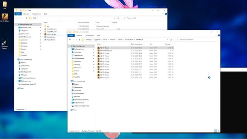Click Properties quick-access icon in front window title bar
Screen dimensions: 247x139
click(74, 32)
